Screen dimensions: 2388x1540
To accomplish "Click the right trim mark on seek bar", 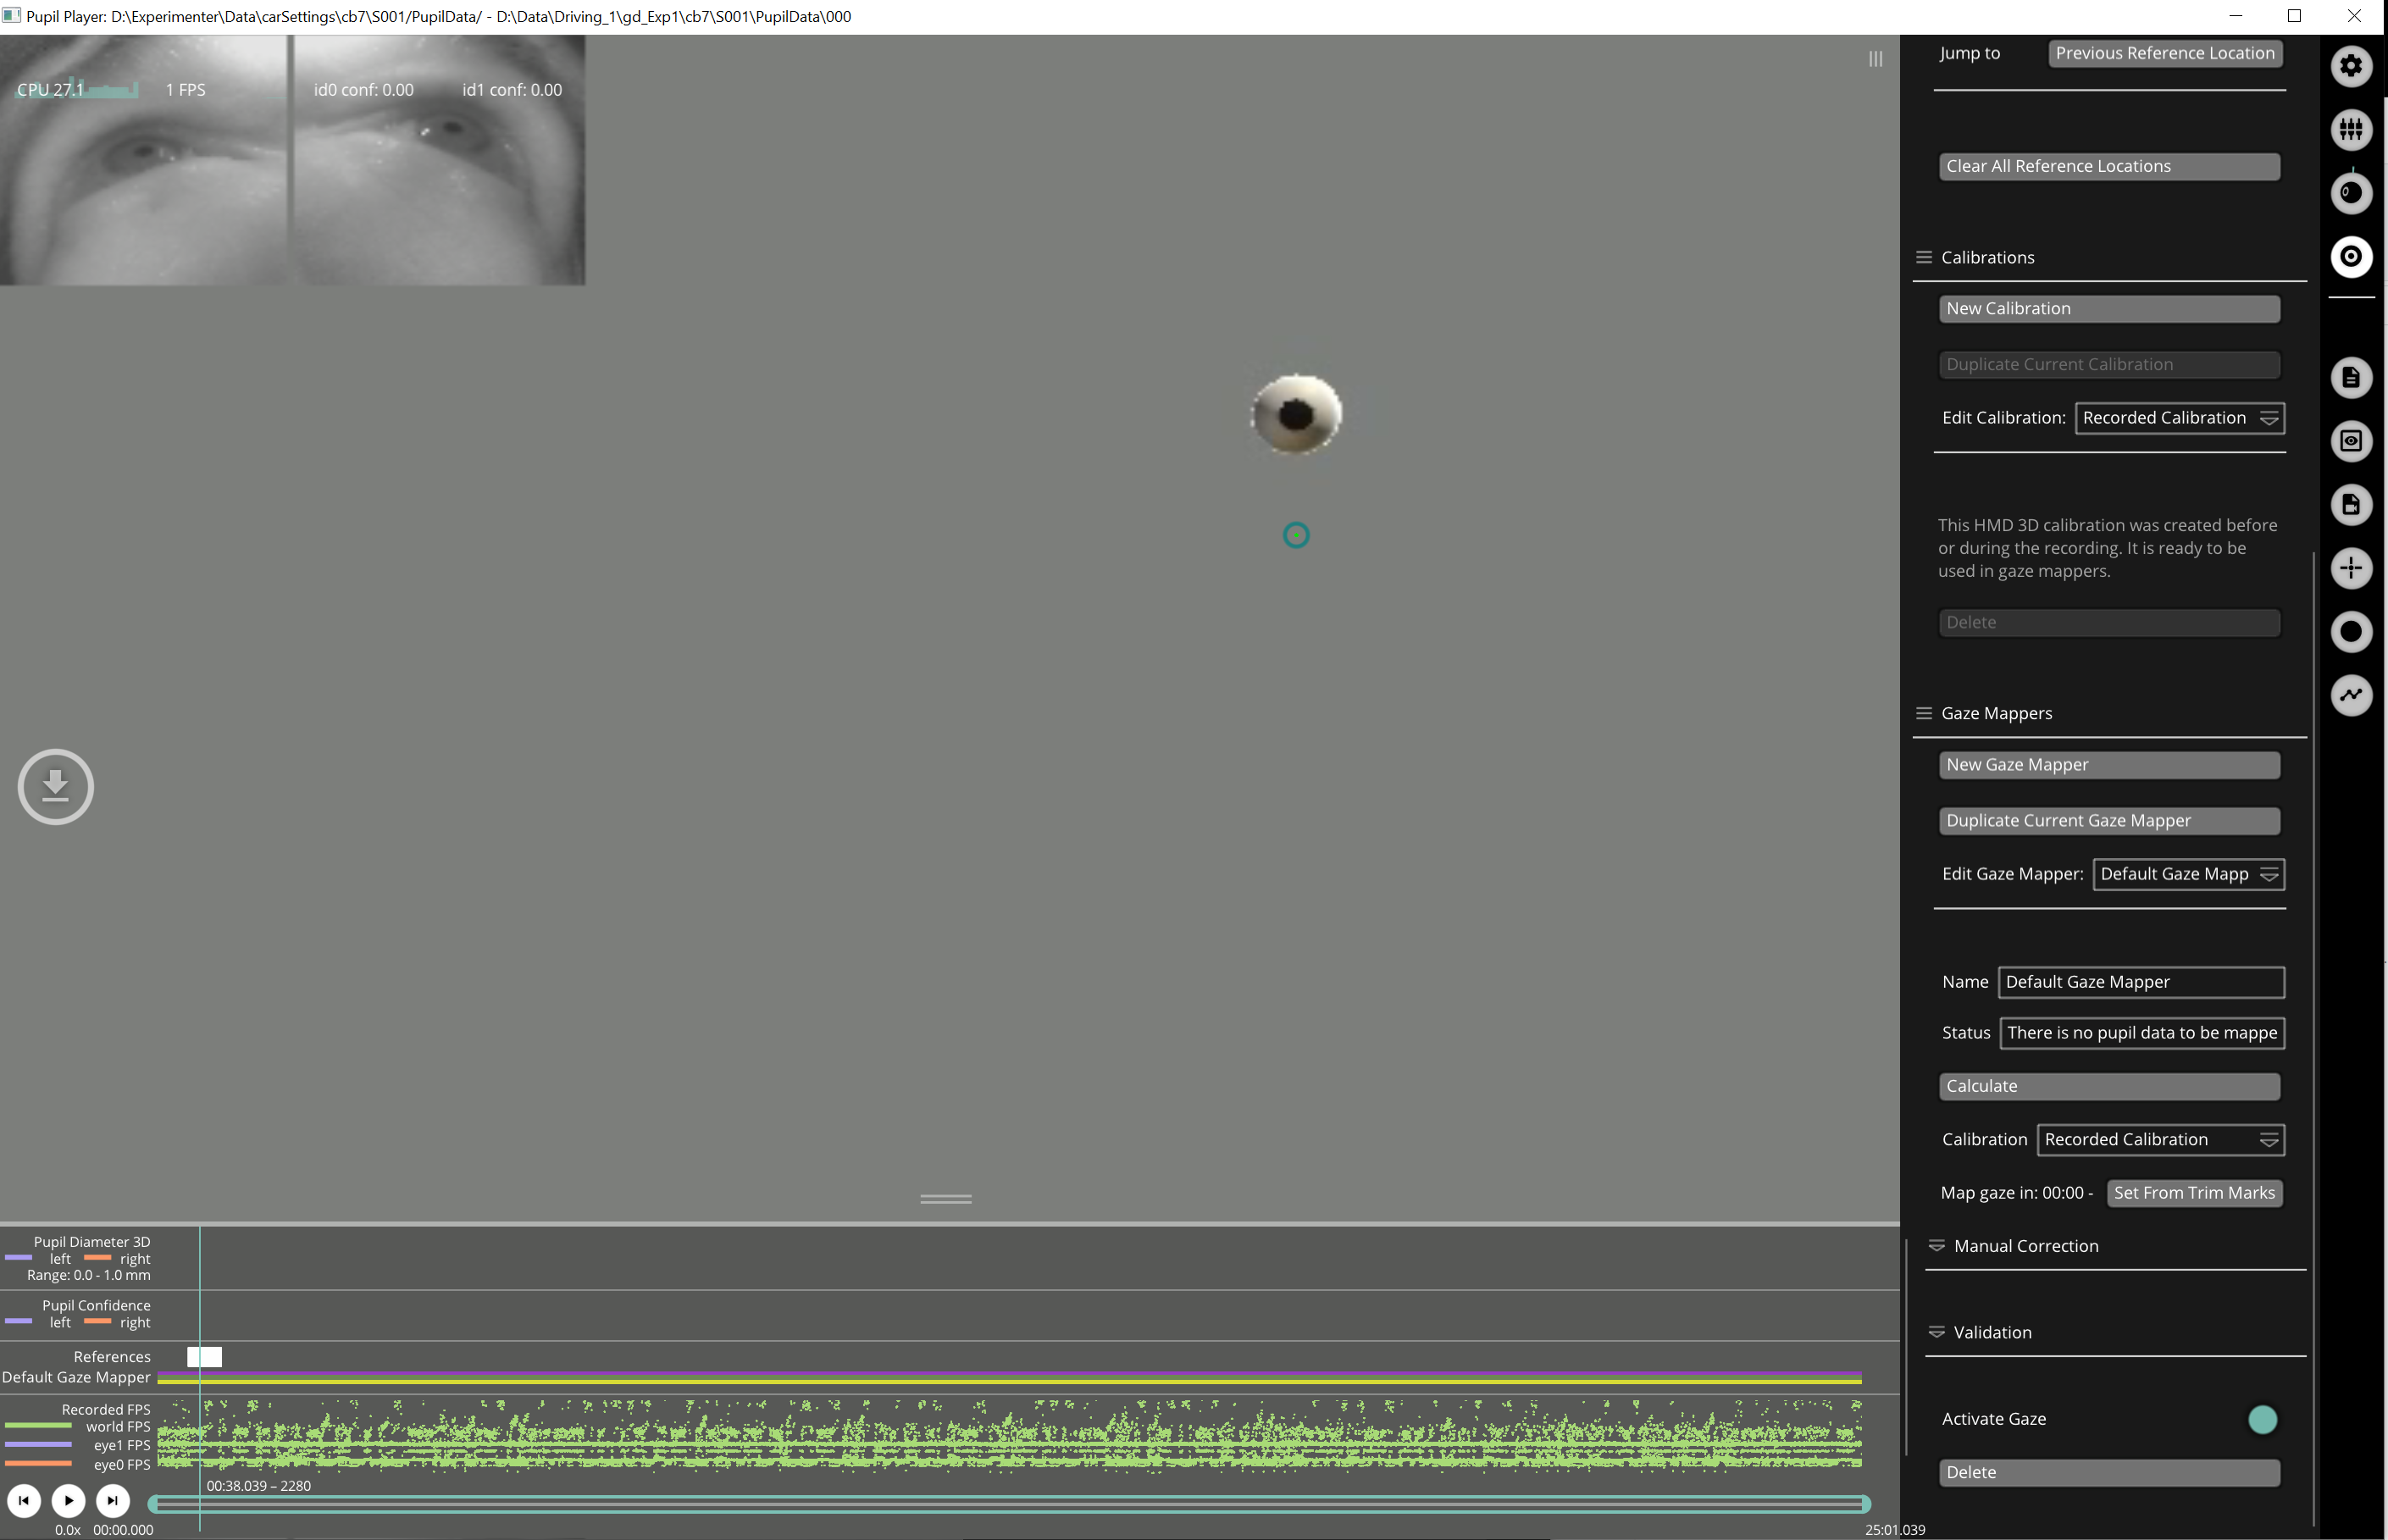I will [1865, 1504].
